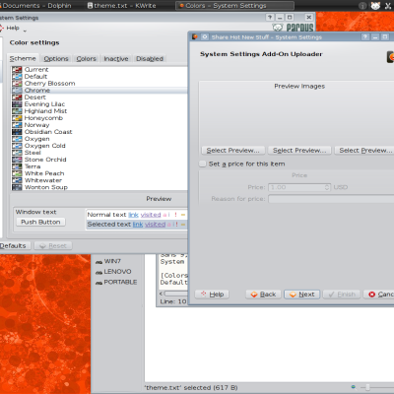Select the Evening Lilac scheme icon
This screenshot has height=394, width=394.
click(17, 104)
